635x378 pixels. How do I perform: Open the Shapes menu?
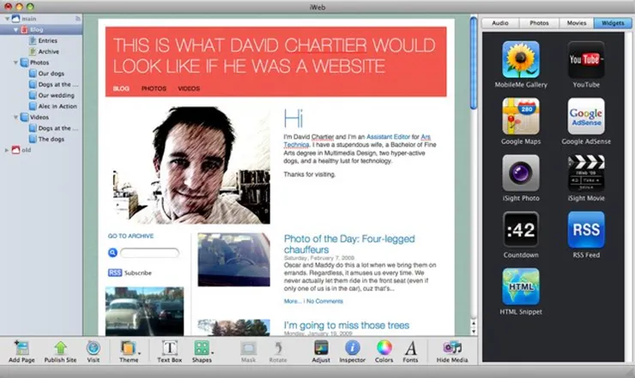click(x=202, y=351)
